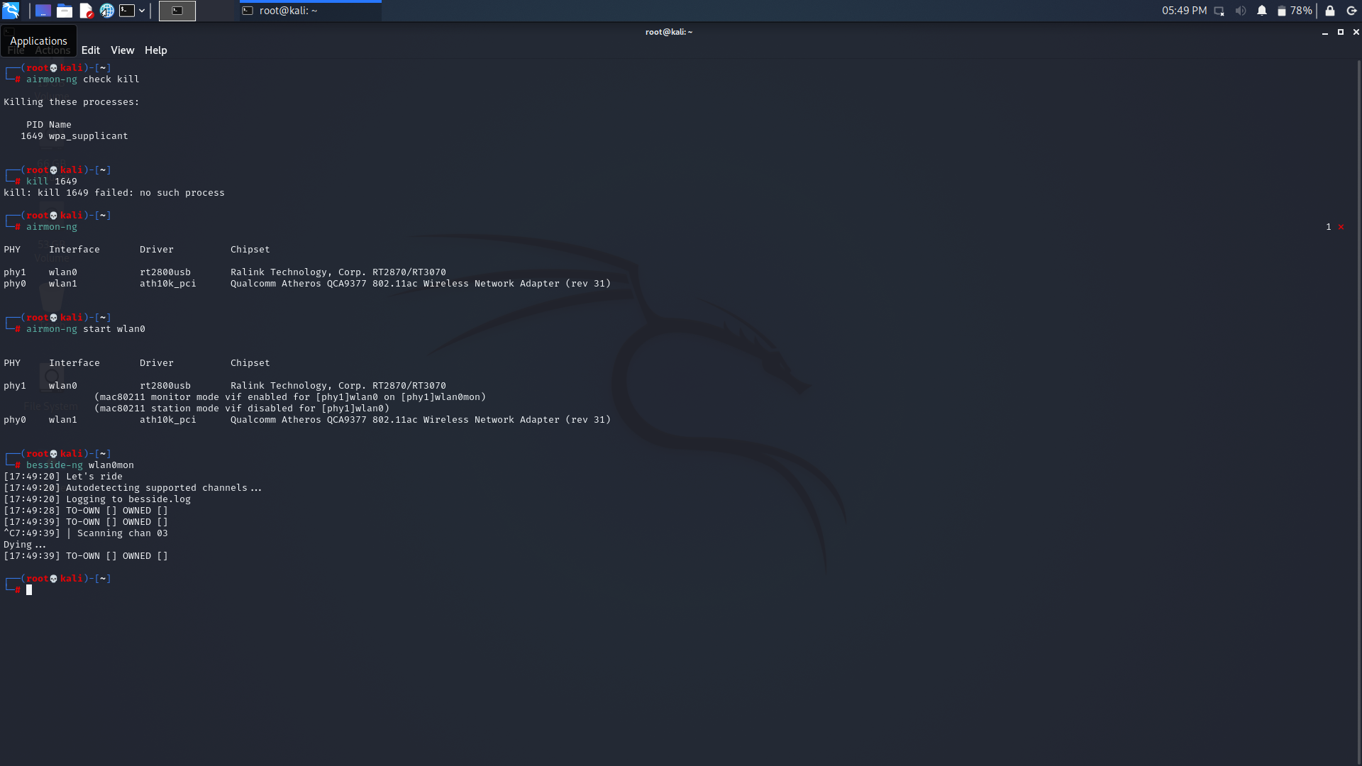Image resolution: width=1362 pixels, height=766 pixels.
Task: Launch the web browser globe icon
Action: pos(107,11)
